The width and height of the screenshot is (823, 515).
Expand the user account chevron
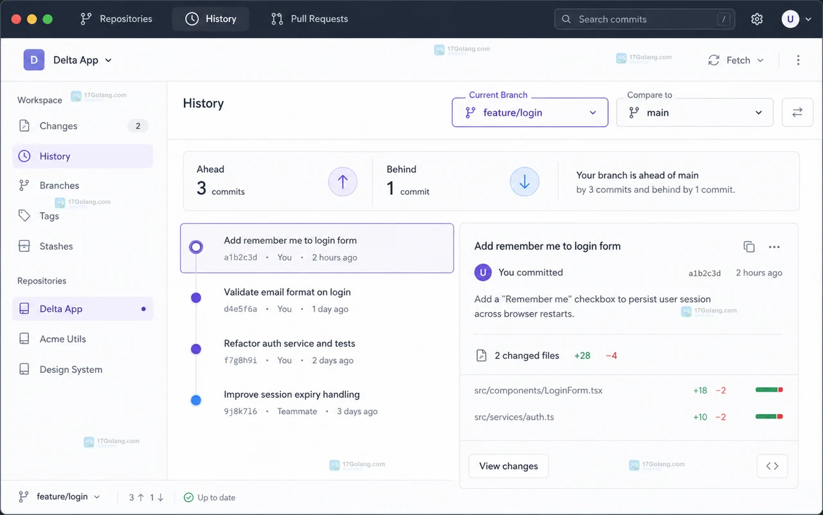[808, 19]
